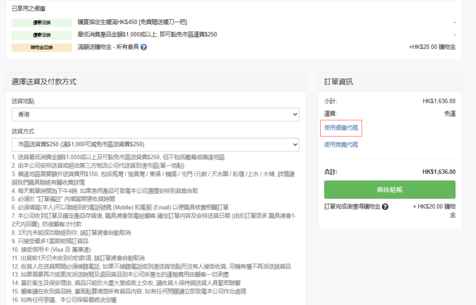Click 優惠促銷 badge for the 生蠔 promotion
Image resolution: width=476 pixels, height=305 pixels.
(42, 23)
